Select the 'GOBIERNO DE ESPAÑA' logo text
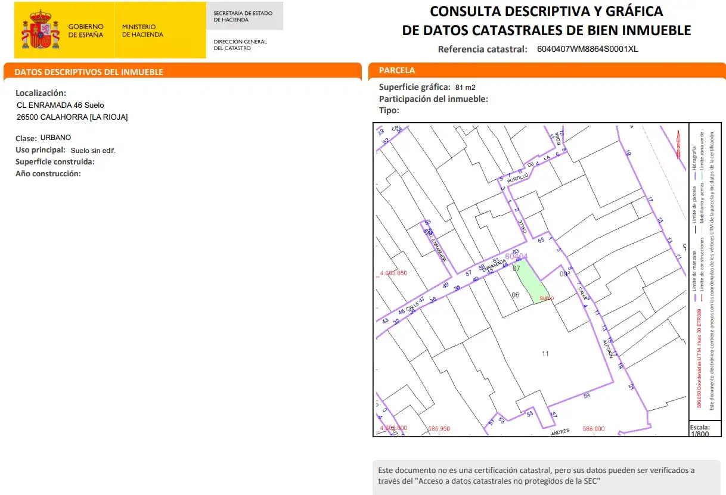Screen dimensions: 726x495 (86, 31)
